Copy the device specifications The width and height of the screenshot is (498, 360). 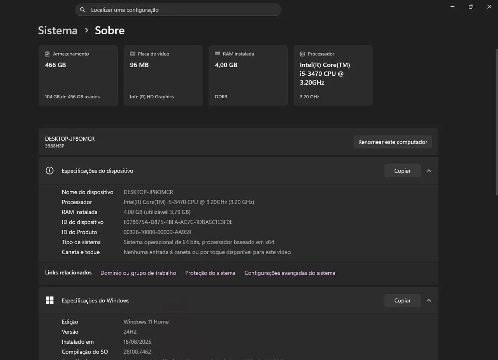[x=402, y=171]
